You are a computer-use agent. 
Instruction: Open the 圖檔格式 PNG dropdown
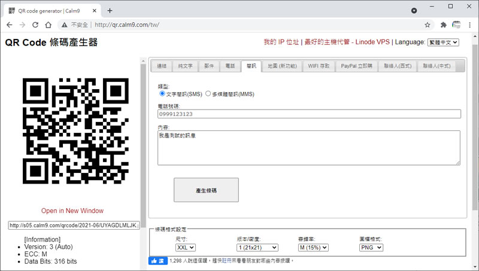371,248
